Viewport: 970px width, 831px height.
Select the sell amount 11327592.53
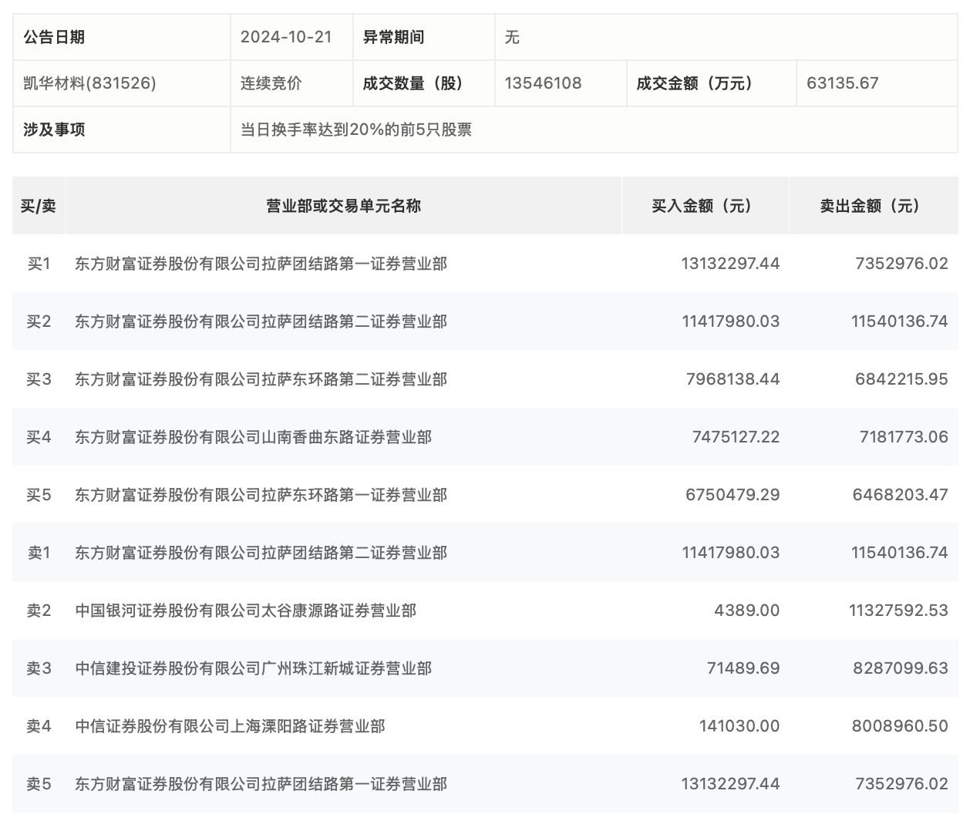(898, 611)
